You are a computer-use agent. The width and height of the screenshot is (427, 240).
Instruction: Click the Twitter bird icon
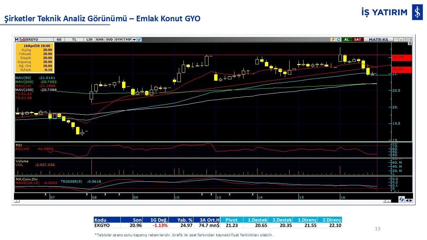click(x=139, y=39)
